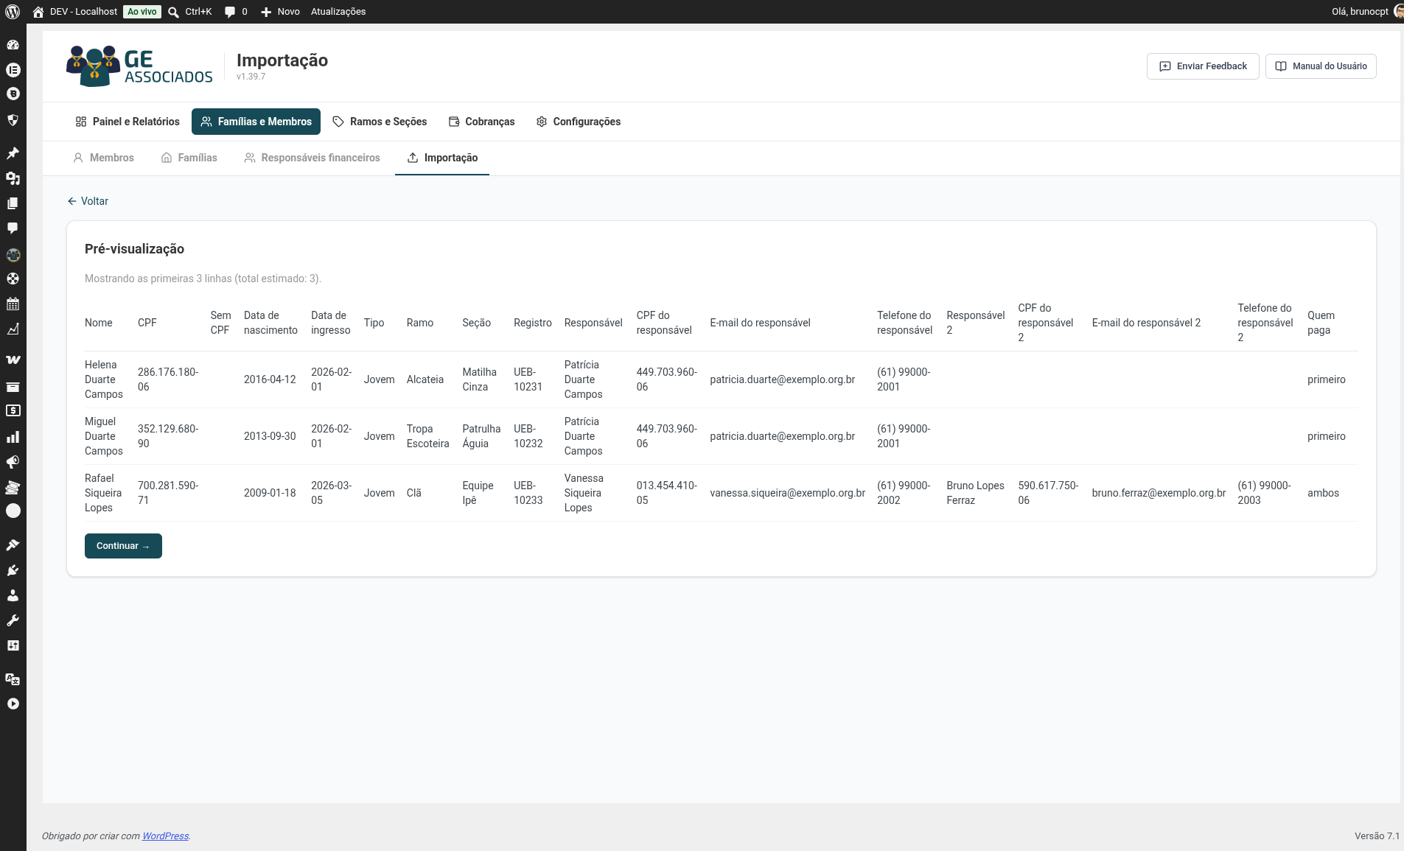Open Comments icon in sidebar
Image resolution: width=1404 pixels, height=851 pixels.
[x=13, y=228]
